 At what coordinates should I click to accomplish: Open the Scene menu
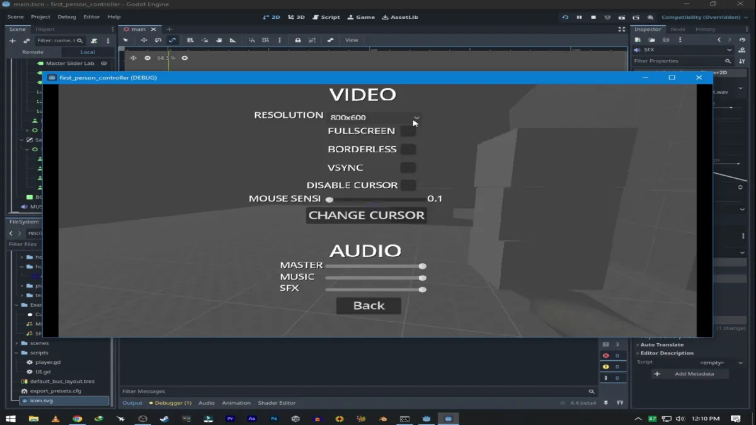tap(15, 17)
